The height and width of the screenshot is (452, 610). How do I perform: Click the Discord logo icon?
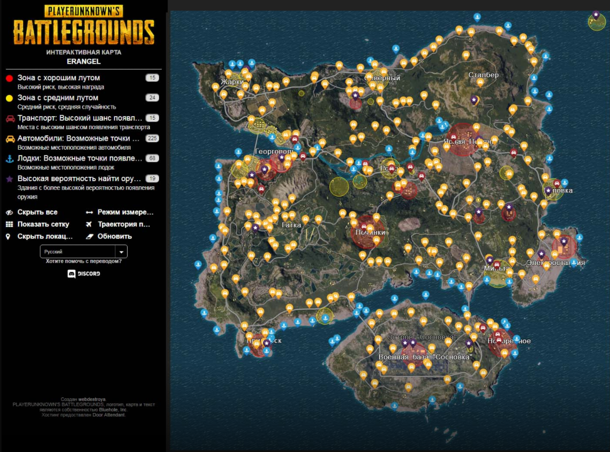[71, 274]
